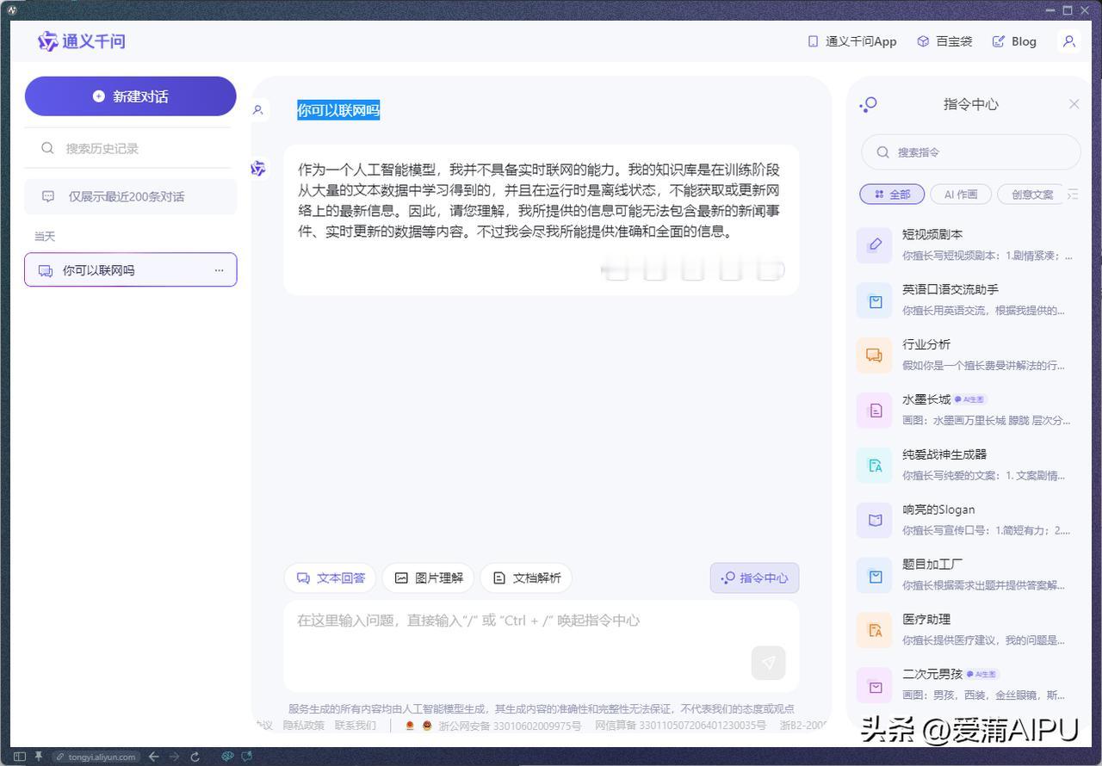Click the 响亮的Slogan book icon
The image size is (1102, 766).
874,521
